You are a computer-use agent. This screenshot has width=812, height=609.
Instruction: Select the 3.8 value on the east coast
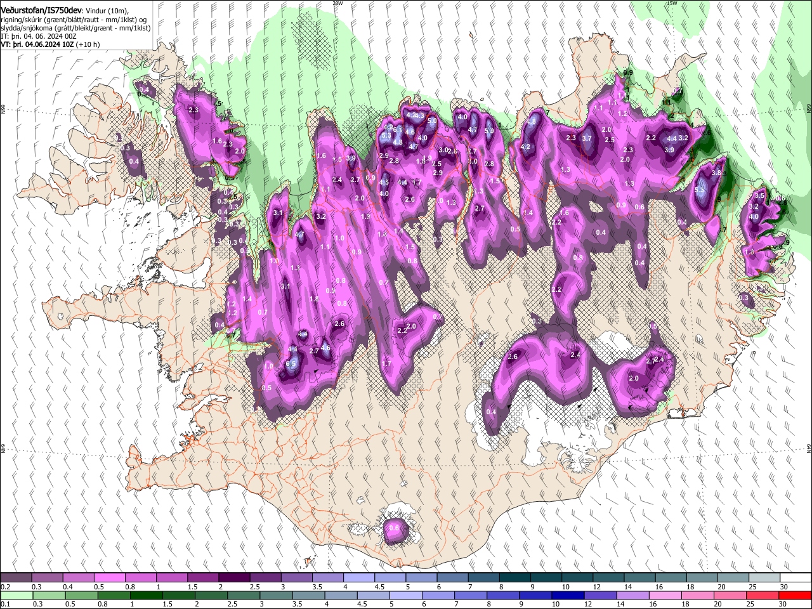[x=717, y=173]
